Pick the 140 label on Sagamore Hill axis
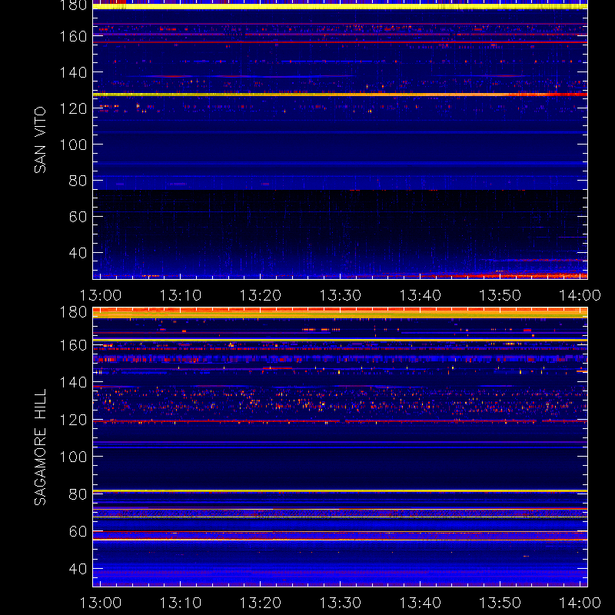The image size is (615, 615). (x=73, y=382)
